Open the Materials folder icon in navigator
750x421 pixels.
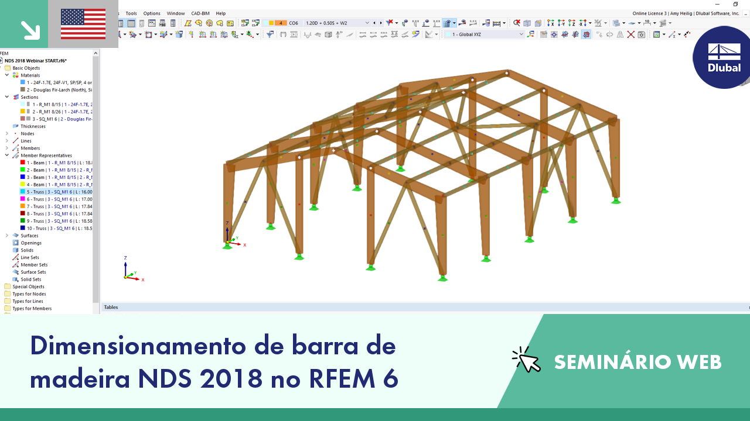(16, 75)
